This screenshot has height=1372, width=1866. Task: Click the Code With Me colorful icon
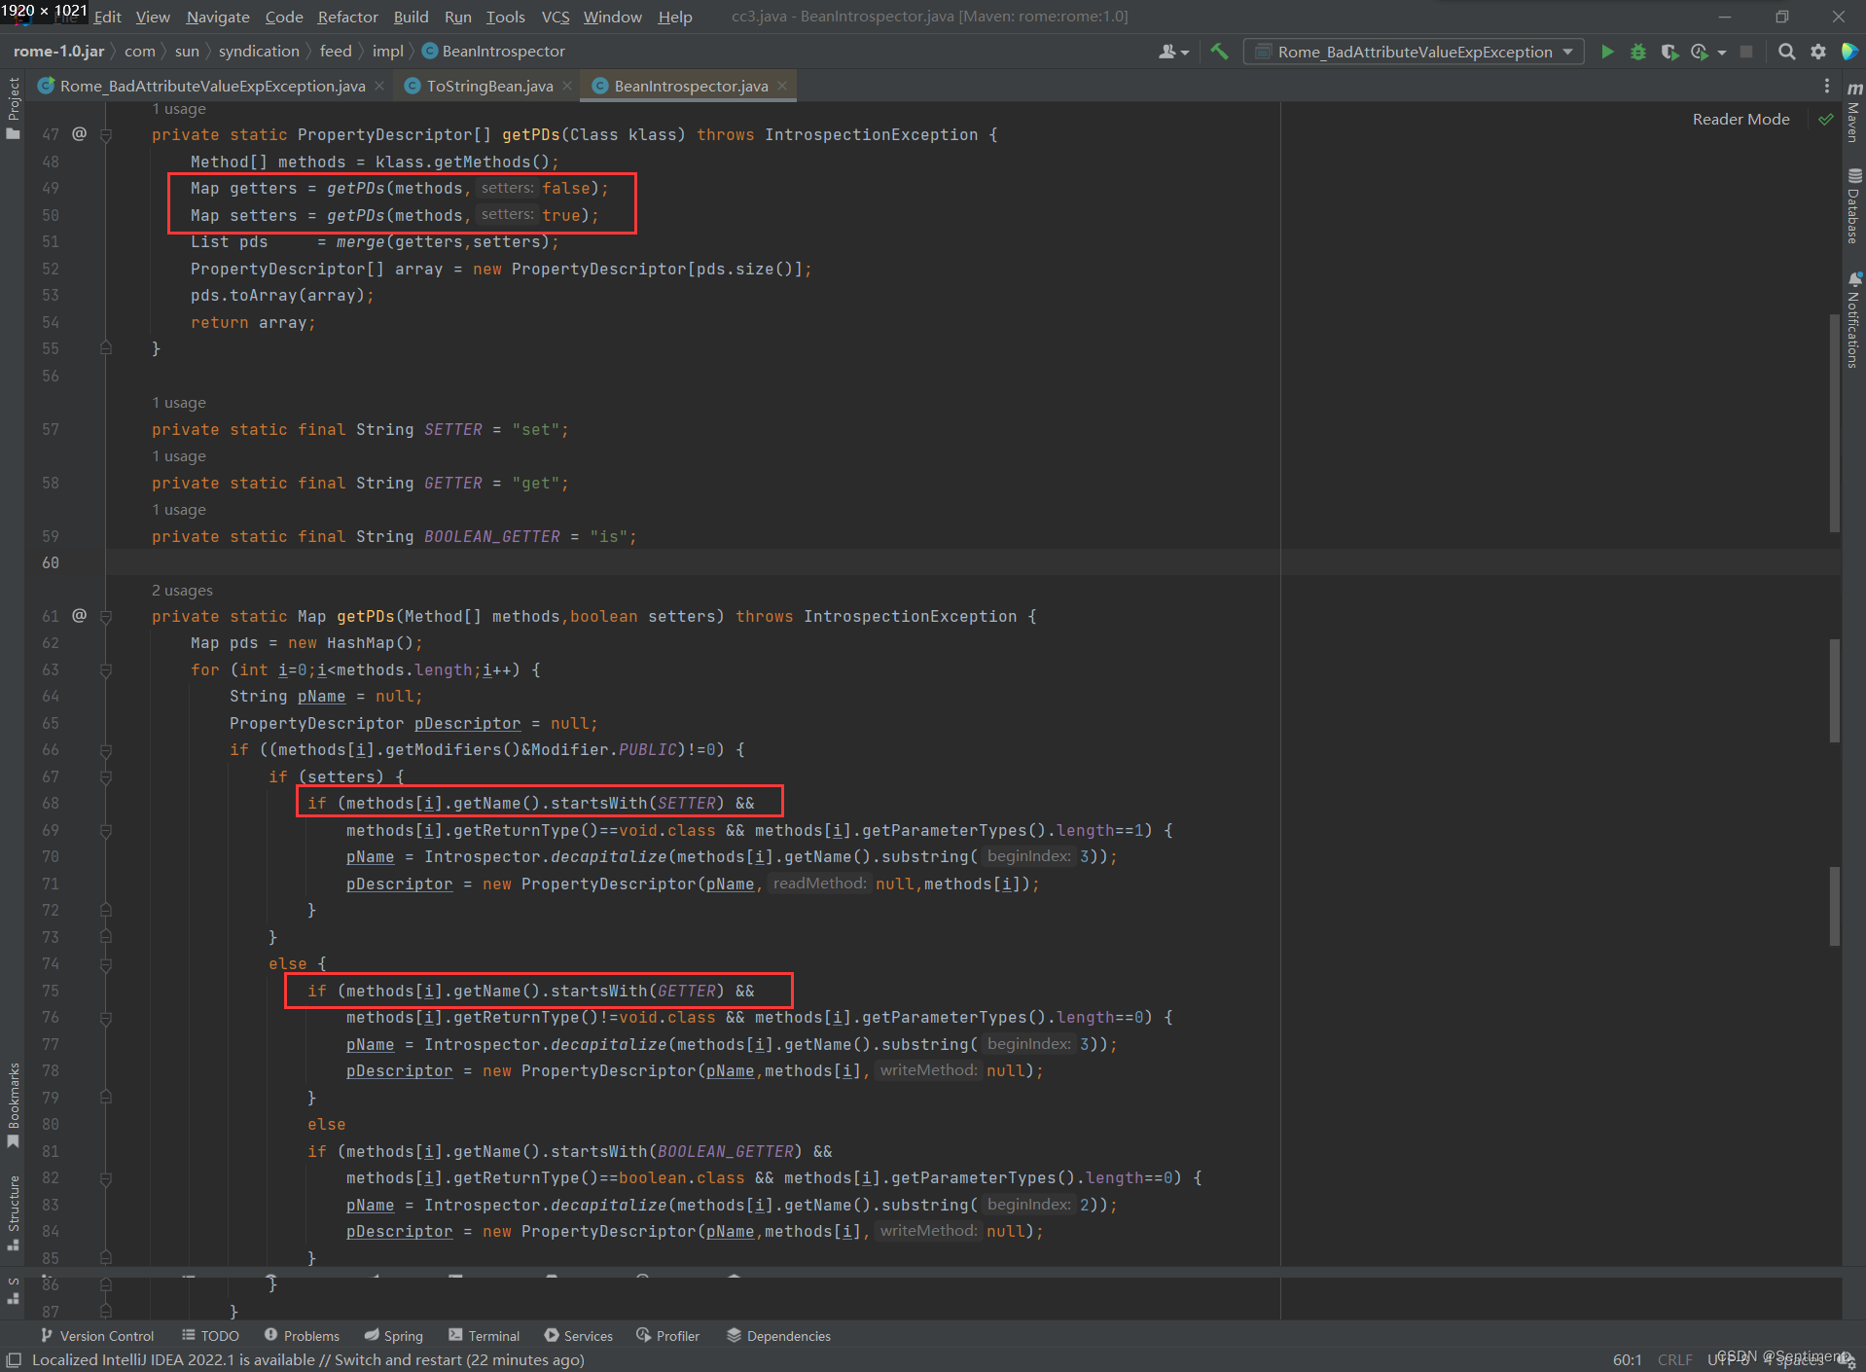(1849, 52)
